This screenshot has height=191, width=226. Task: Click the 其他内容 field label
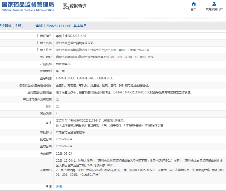click(46, 114)
